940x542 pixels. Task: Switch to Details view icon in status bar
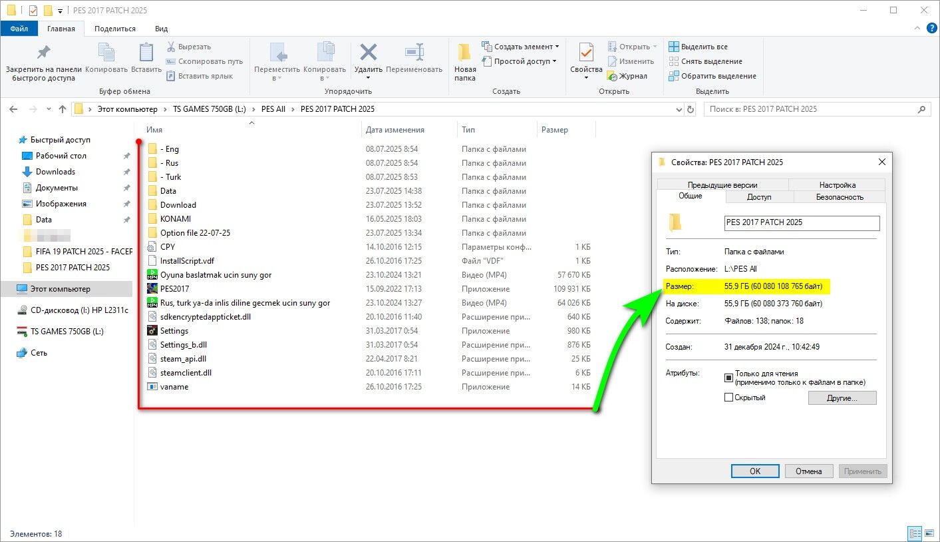pos(915,533)
